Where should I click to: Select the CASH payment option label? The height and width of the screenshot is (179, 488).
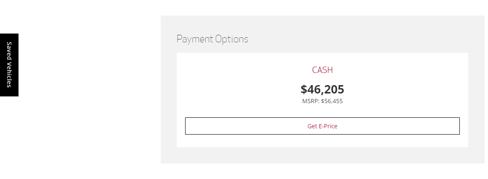(x=322, y=70)
